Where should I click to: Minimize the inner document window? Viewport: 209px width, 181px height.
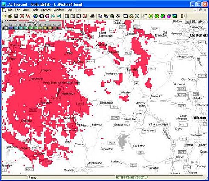click(x=195, y=10)
